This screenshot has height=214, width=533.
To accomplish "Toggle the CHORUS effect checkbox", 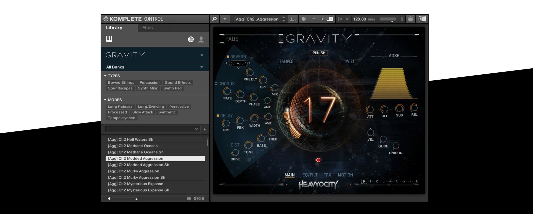I will point(216,84).
